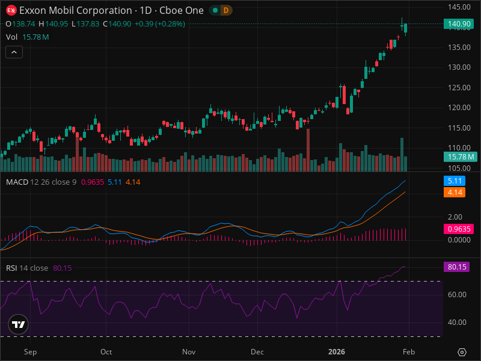Screen dimensions: 481x361
Task: Collapse the indicator legend with chevron button
Action: pyautogui.click(x=14, y=52)
